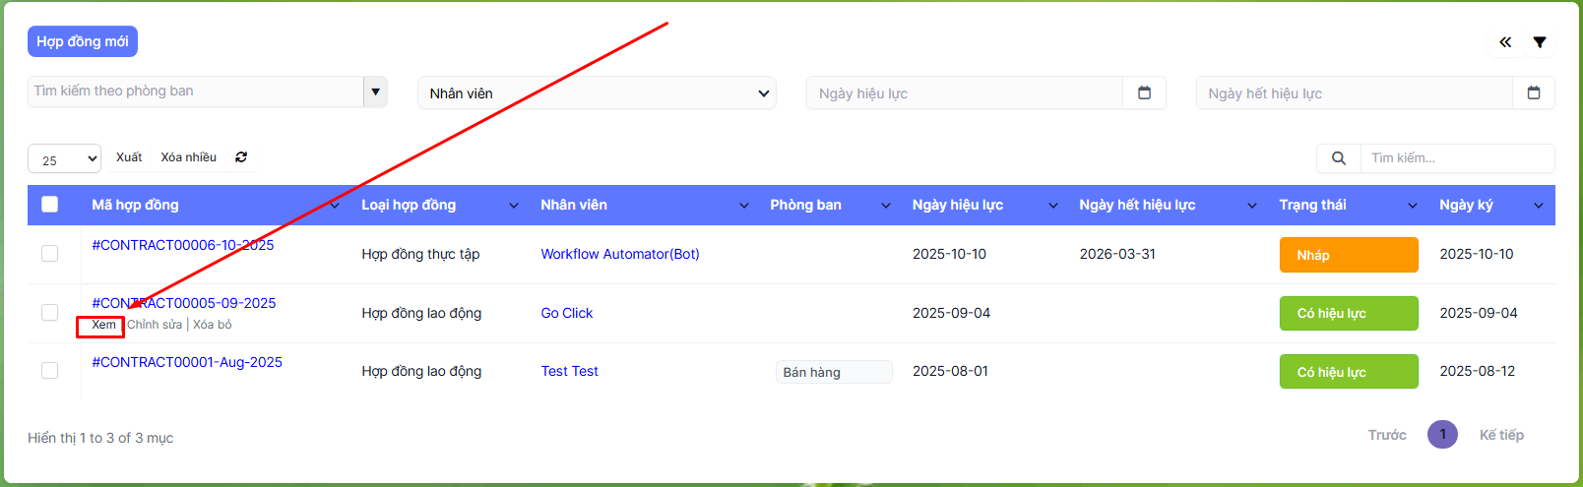Screen dimensions: 1583x487
Task: Check the CONTRACT00001-Aug-2025 row checkbox
Action: 50,371
